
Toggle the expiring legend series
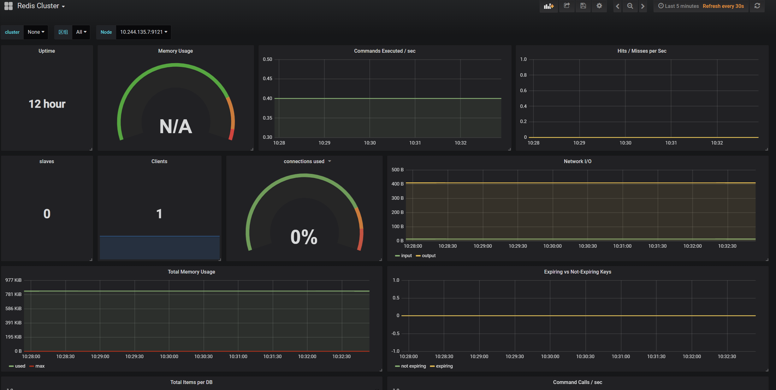[444, 366]
